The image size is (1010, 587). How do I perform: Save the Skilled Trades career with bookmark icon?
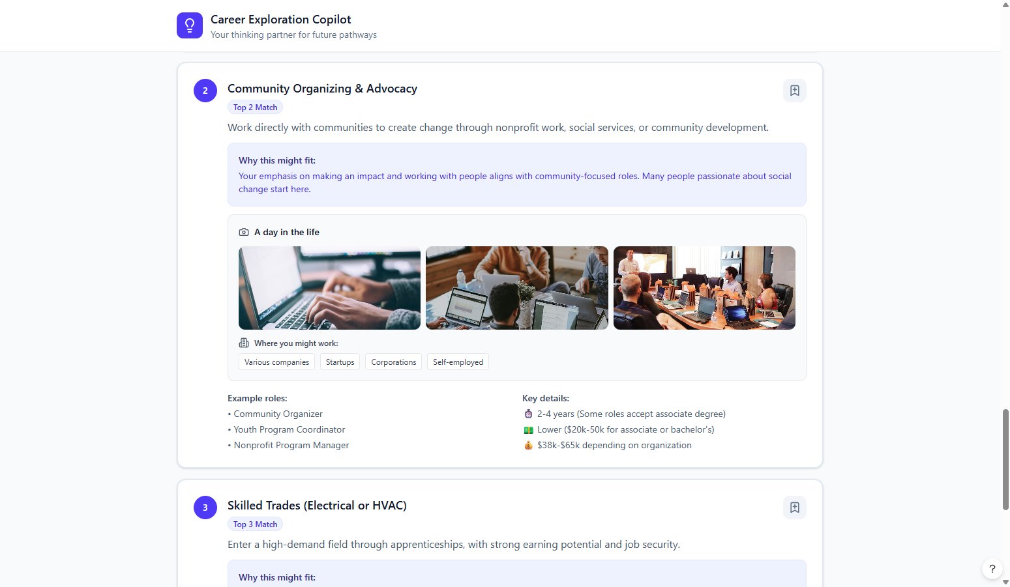click(794, 508)
